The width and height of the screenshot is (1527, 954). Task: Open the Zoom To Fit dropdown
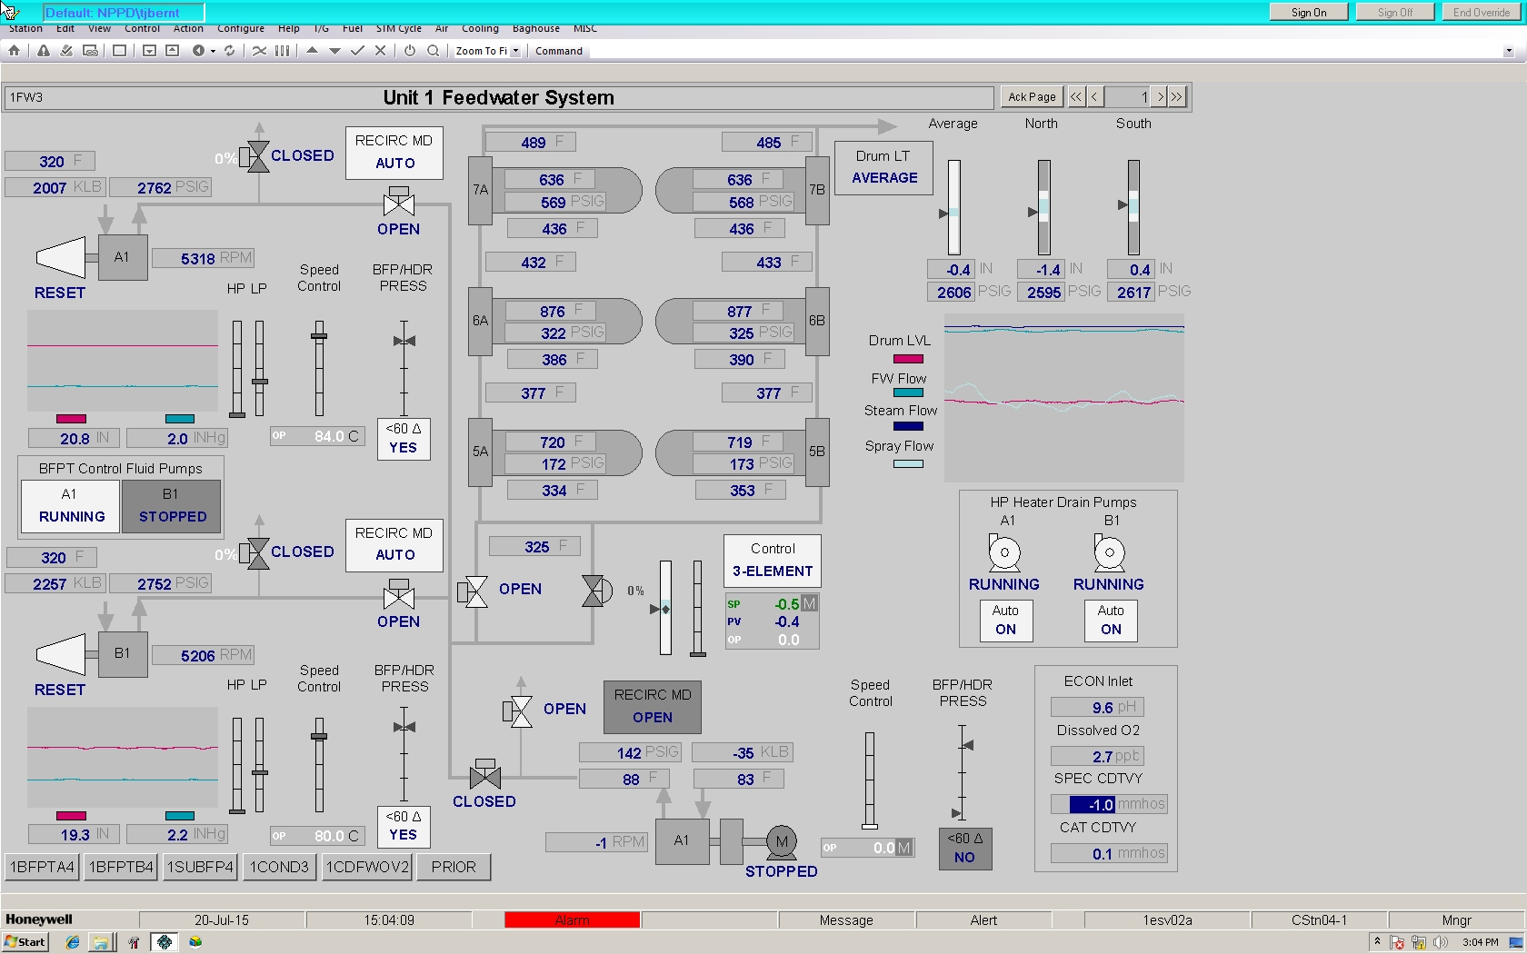click(x=515, y=51)
